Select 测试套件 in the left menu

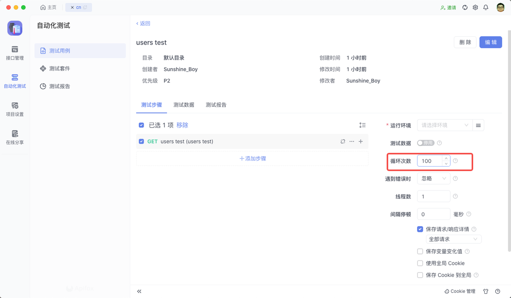tap(80, 69)
